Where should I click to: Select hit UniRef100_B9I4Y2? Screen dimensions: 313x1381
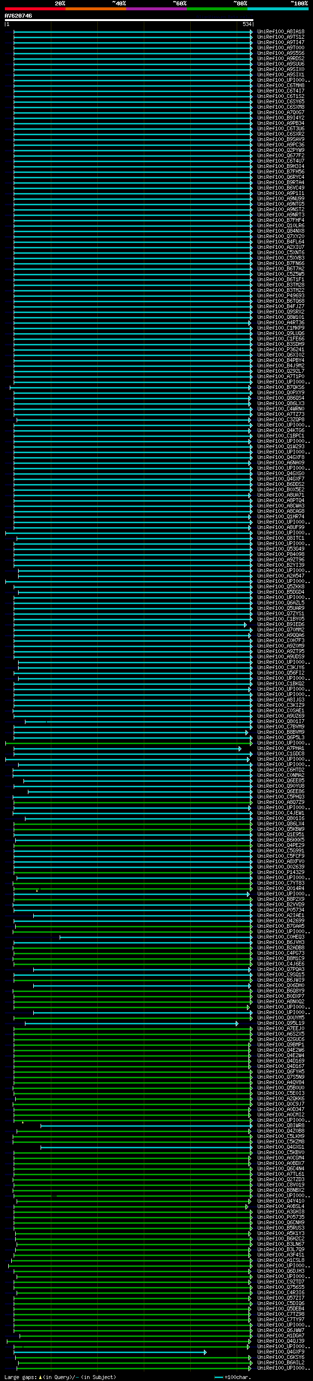click(x=281, y=118)
